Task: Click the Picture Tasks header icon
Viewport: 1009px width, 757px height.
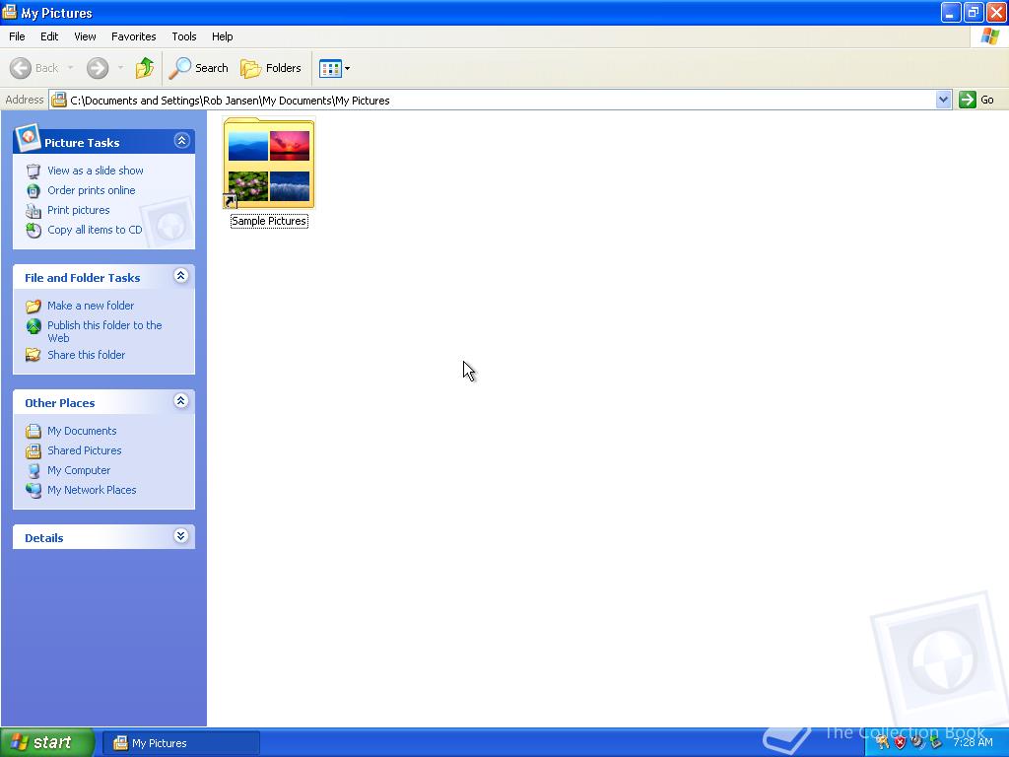Action: coord(28,137)
